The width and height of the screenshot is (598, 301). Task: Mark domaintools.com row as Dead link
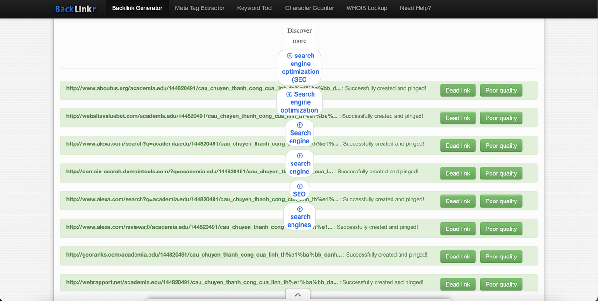(x=458, y=173)
